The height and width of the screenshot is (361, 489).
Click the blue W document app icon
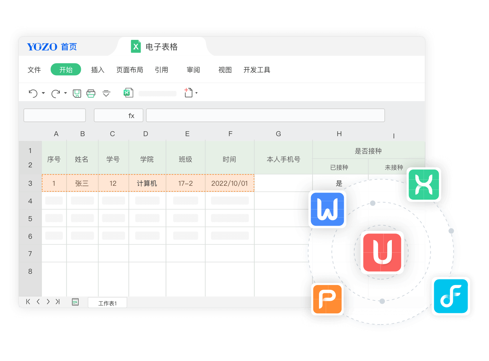[x=327, y=209]
